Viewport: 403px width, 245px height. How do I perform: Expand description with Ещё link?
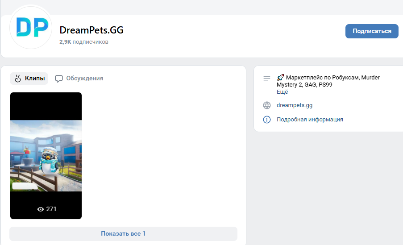point(282,92)
